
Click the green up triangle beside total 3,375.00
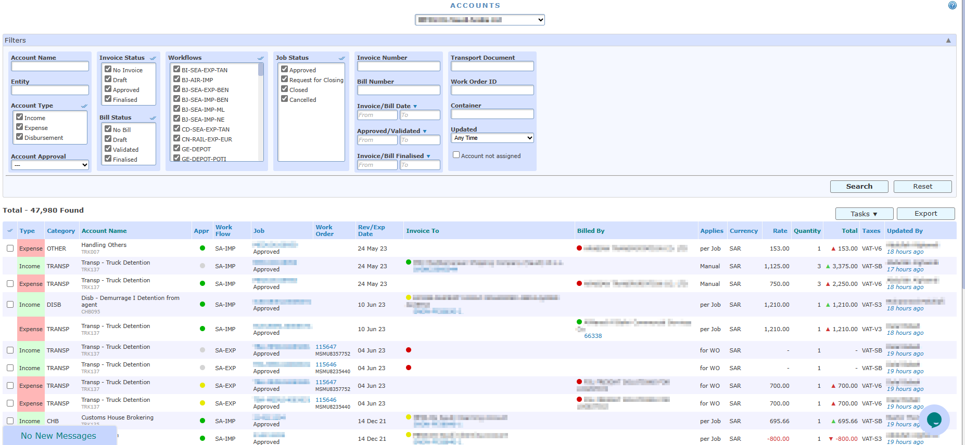828,266
